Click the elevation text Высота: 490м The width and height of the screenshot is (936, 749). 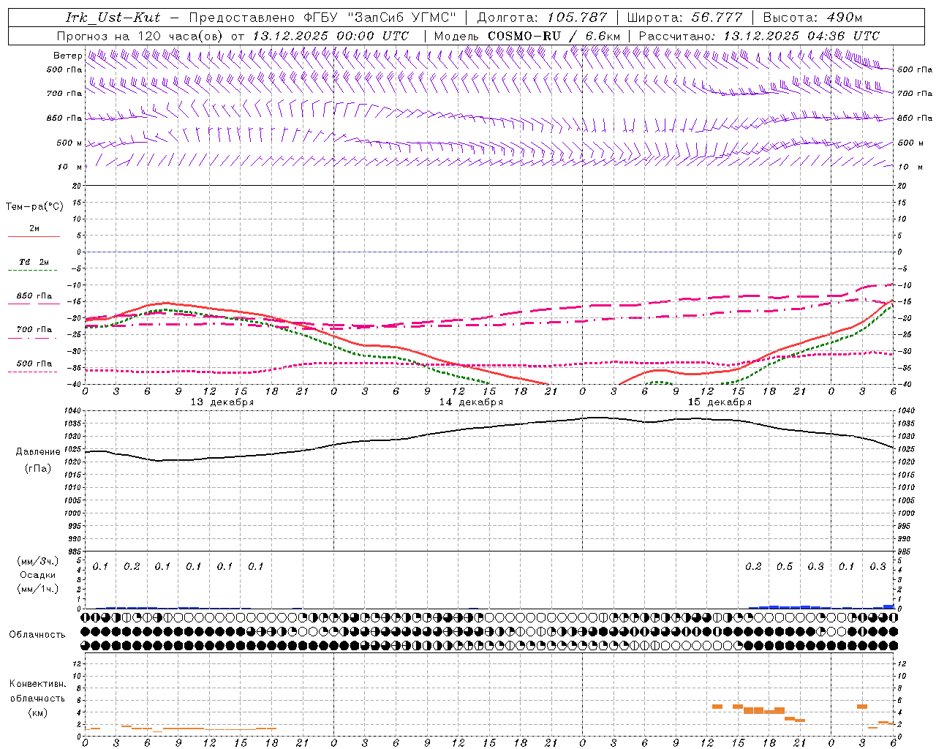tap(812, 18)
